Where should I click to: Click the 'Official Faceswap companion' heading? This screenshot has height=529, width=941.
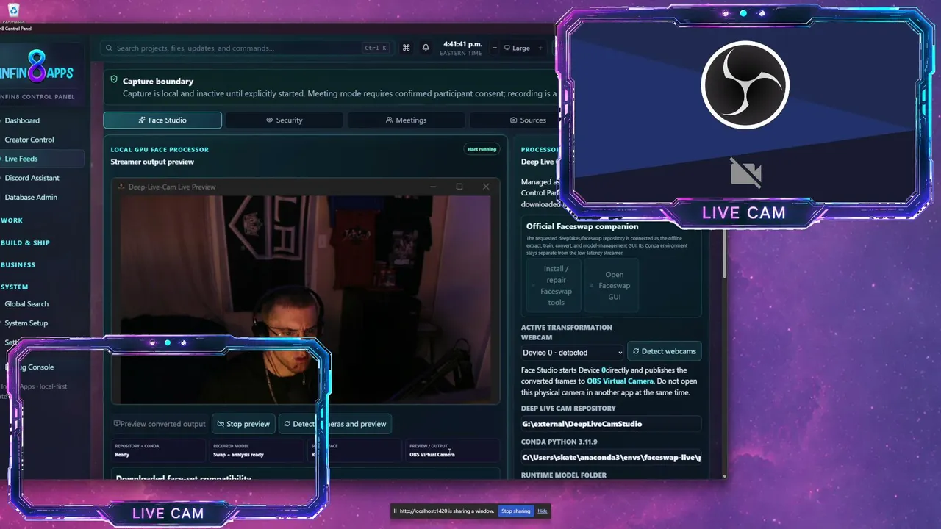582,226
